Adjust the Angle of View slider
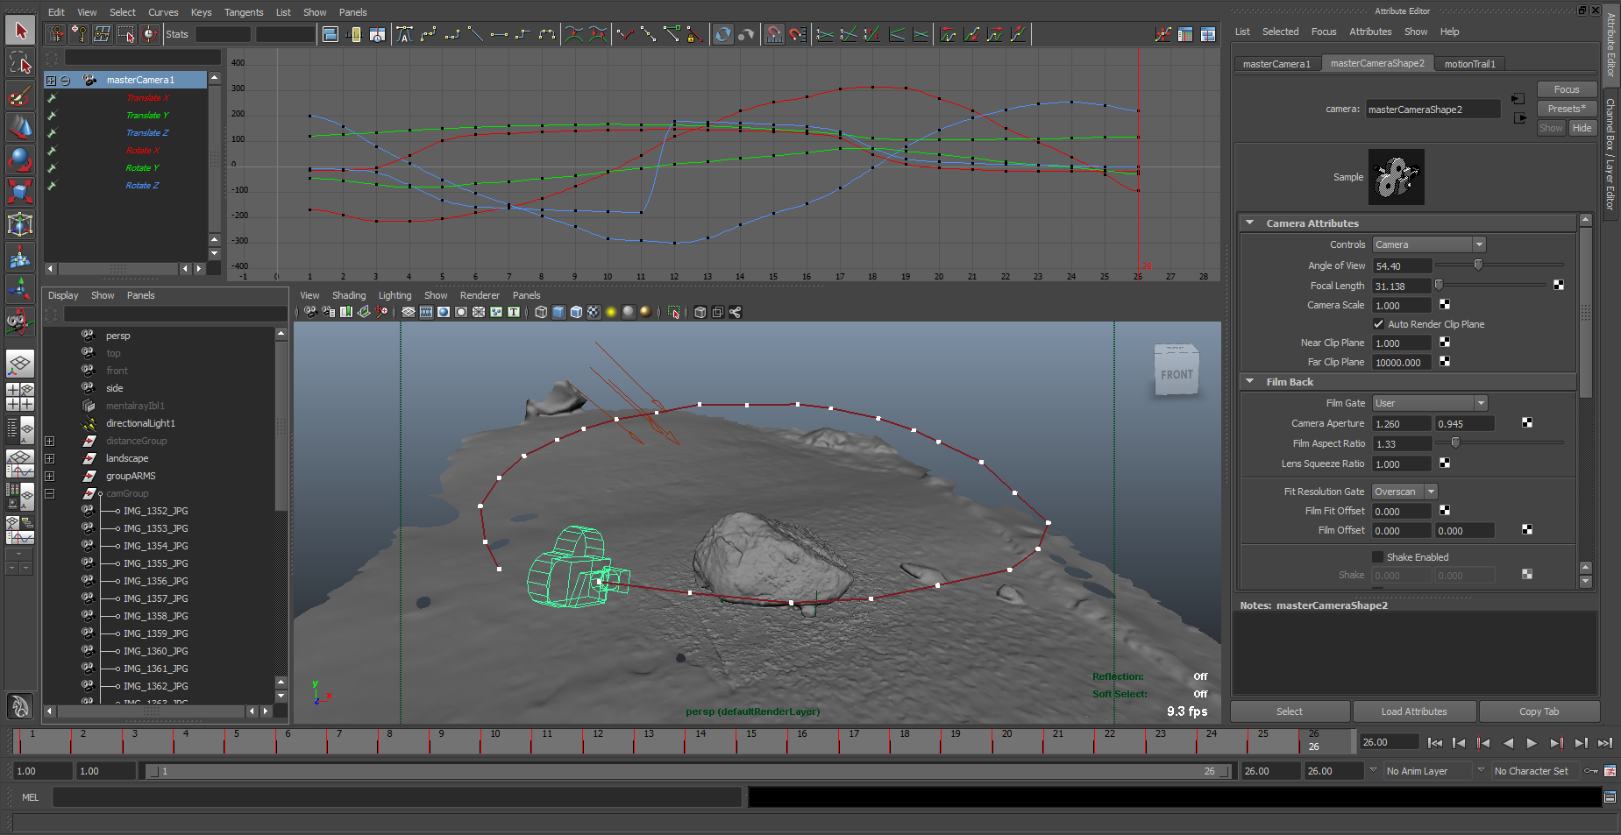The height and width of the screenshot is (835, 1621). click(x=1478, y=265)
